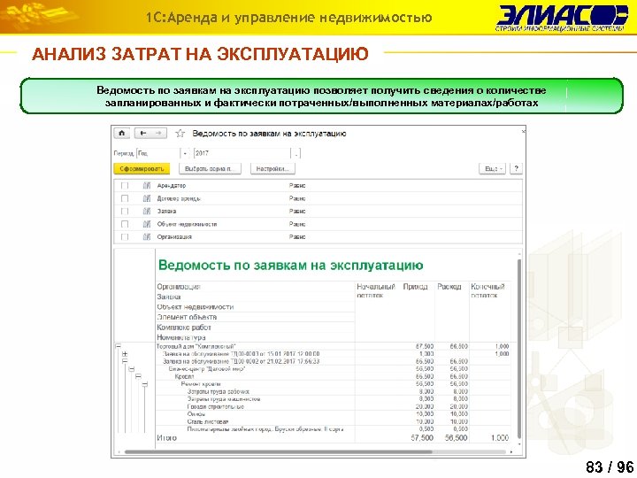The height and width of the screenshot is (478, 637).
Task: Collapse the Торговый дом "Комплексный" group
Action: point(119,346)
